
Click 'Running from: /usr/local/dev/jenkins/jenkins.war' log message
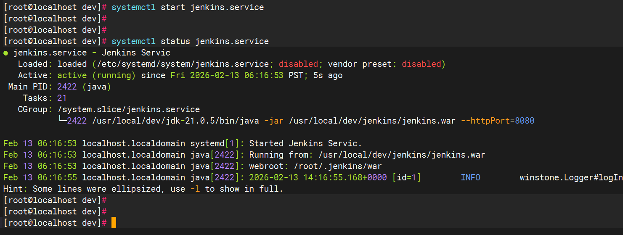(367, 155)
